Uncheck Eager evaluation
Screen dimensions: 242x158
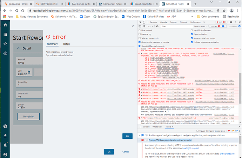192,34
